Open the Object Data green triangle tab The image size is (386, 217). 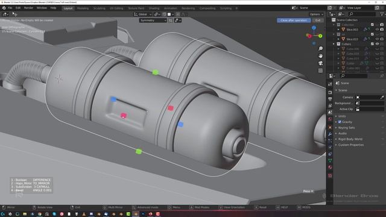[x=330, y=160]
